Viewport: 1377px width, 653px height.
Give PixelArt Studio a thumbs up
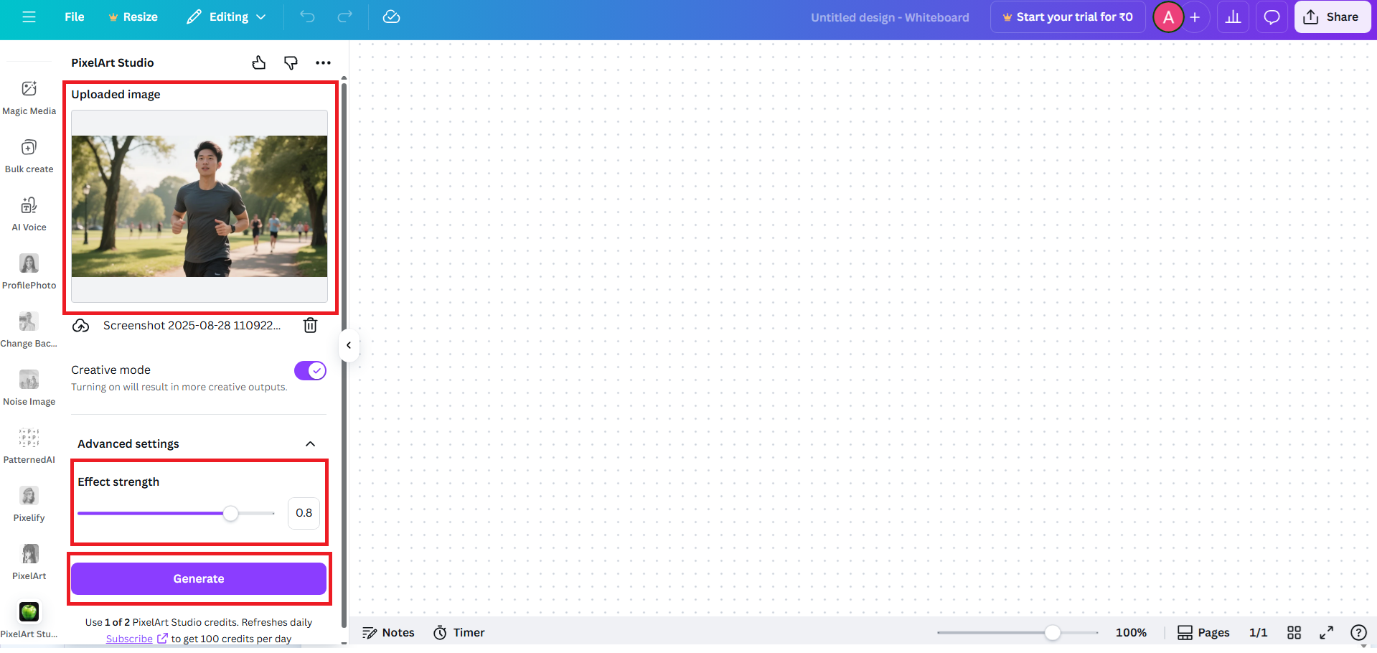click(259, 62)
